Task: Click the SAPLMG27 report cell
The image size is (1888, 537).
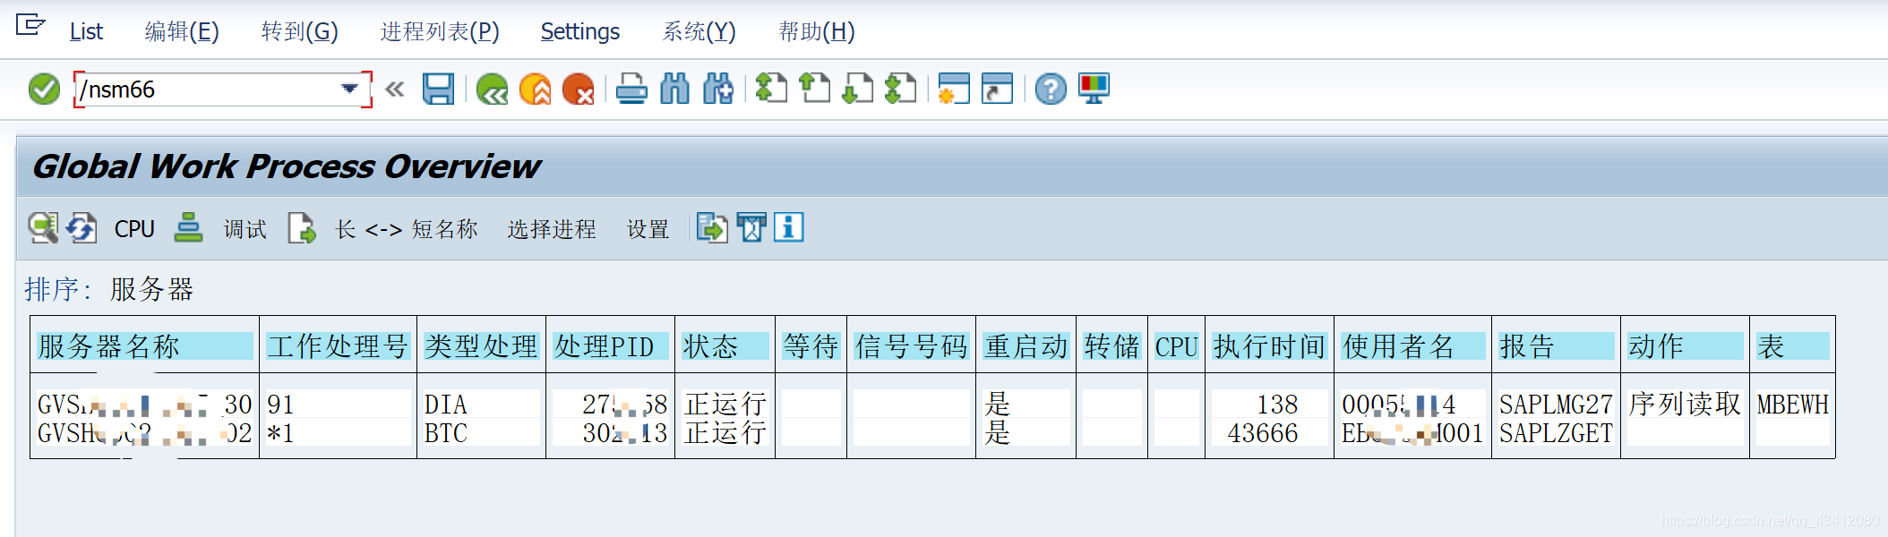Action: tap(1556, 405)
